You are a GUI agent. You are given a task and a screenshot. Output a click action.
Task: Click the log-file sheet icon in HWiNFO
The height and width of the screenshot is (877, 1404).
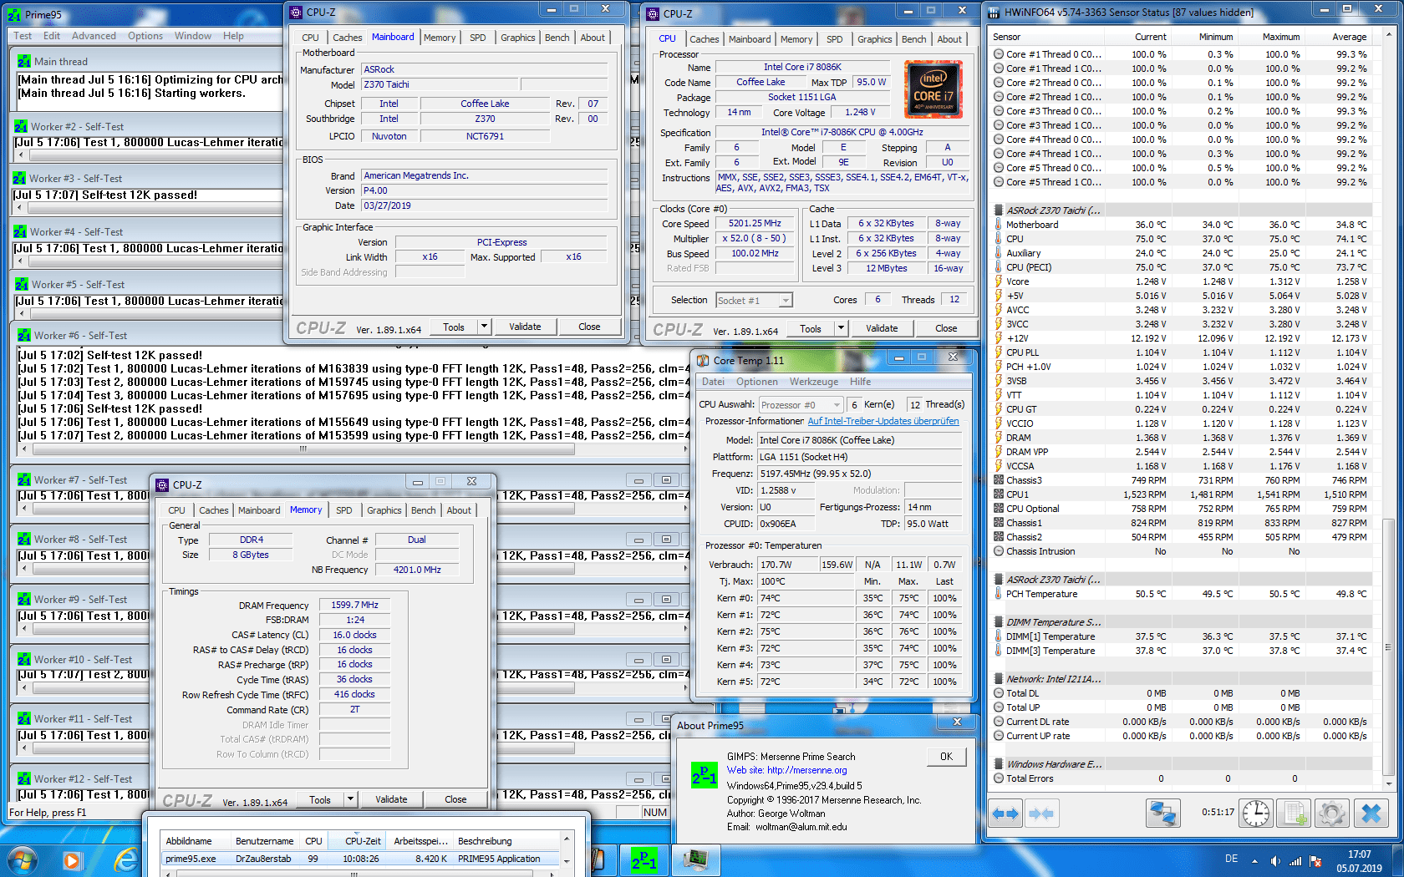1294,813
